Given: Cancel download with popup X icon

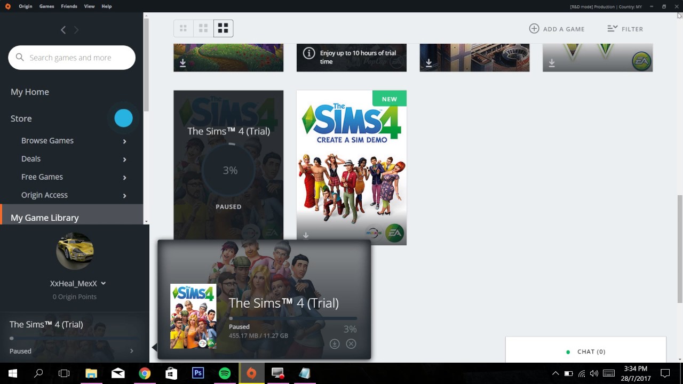Looking at the screenshot, I should (351, 343).
